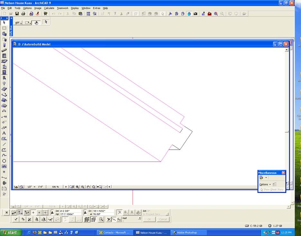Pick the Circle/Arc tool
Screen dimensions: 301x236
coord(4,161)
